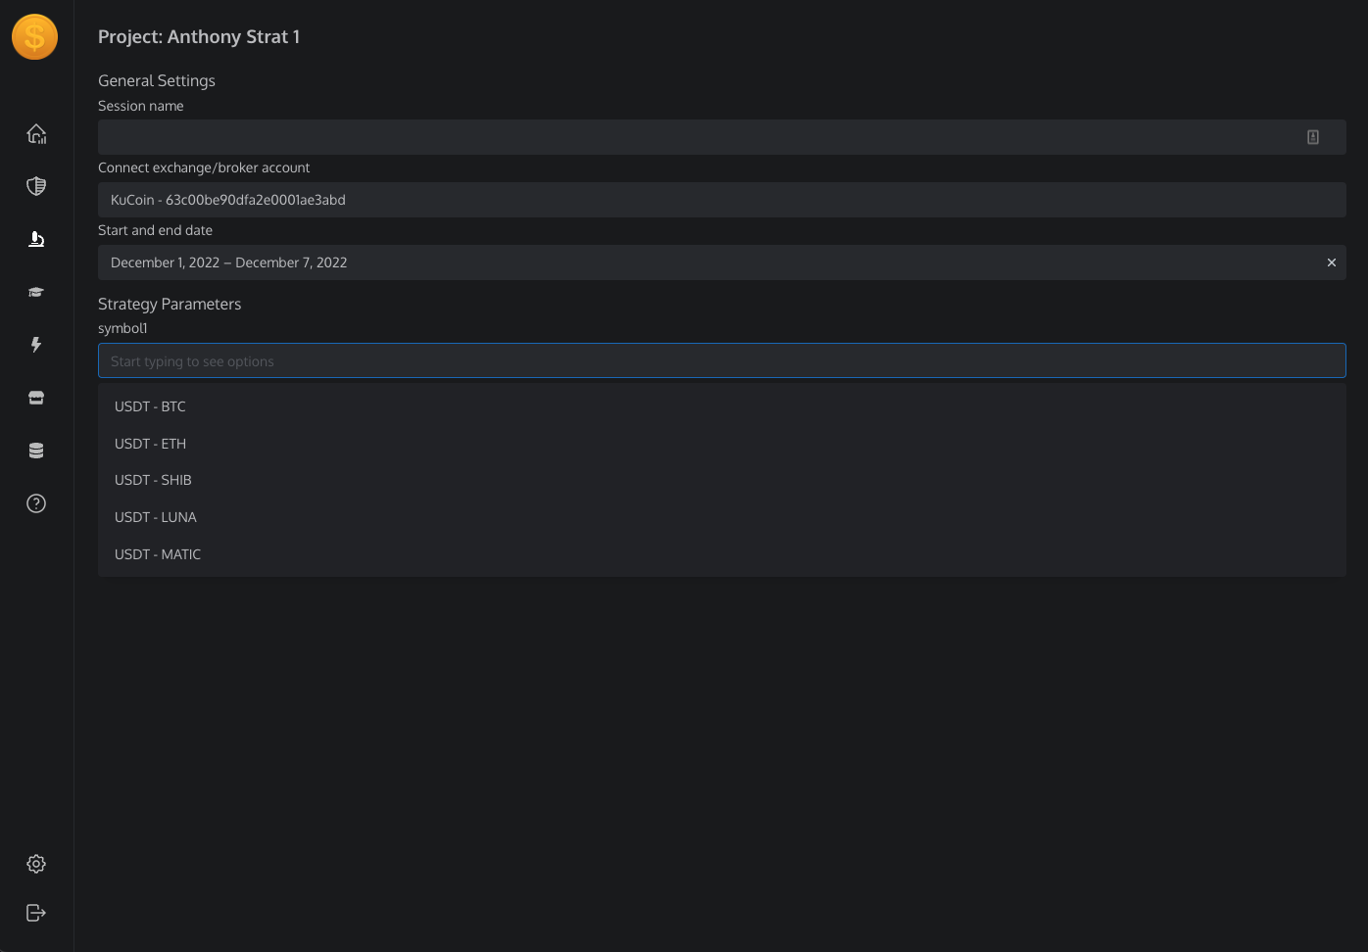
Task: Open the home dashboard icon
Action: (x=36, y=134)
